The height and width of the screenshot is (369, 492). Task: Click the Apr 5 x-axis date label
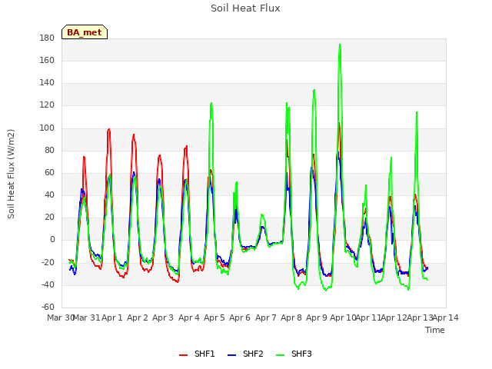(x=214, y=317)
